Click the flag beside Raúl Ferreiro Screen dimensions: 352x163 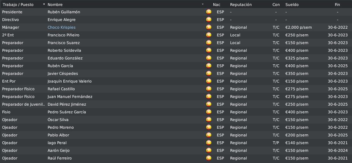[x=209, y=158]
